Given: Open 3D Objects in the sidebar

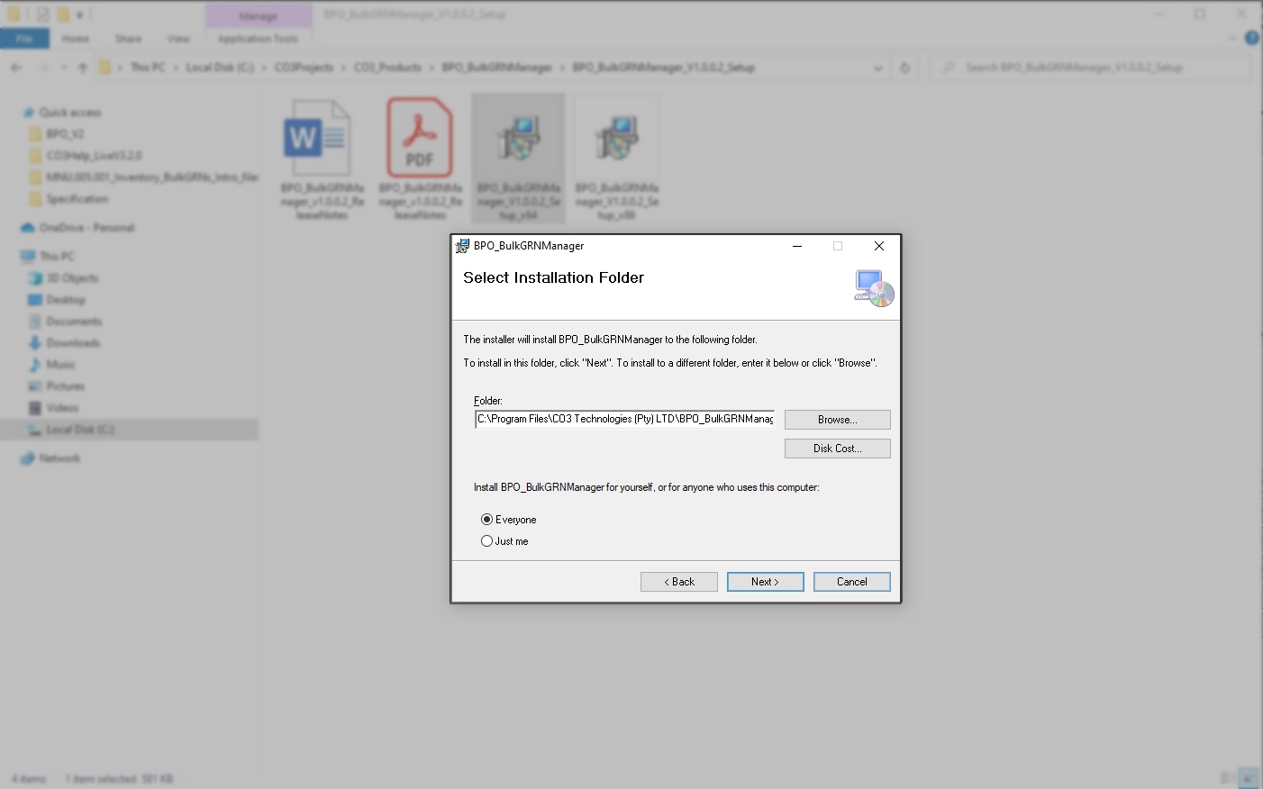Looking at the screenshot, I should tap(72, 278).
